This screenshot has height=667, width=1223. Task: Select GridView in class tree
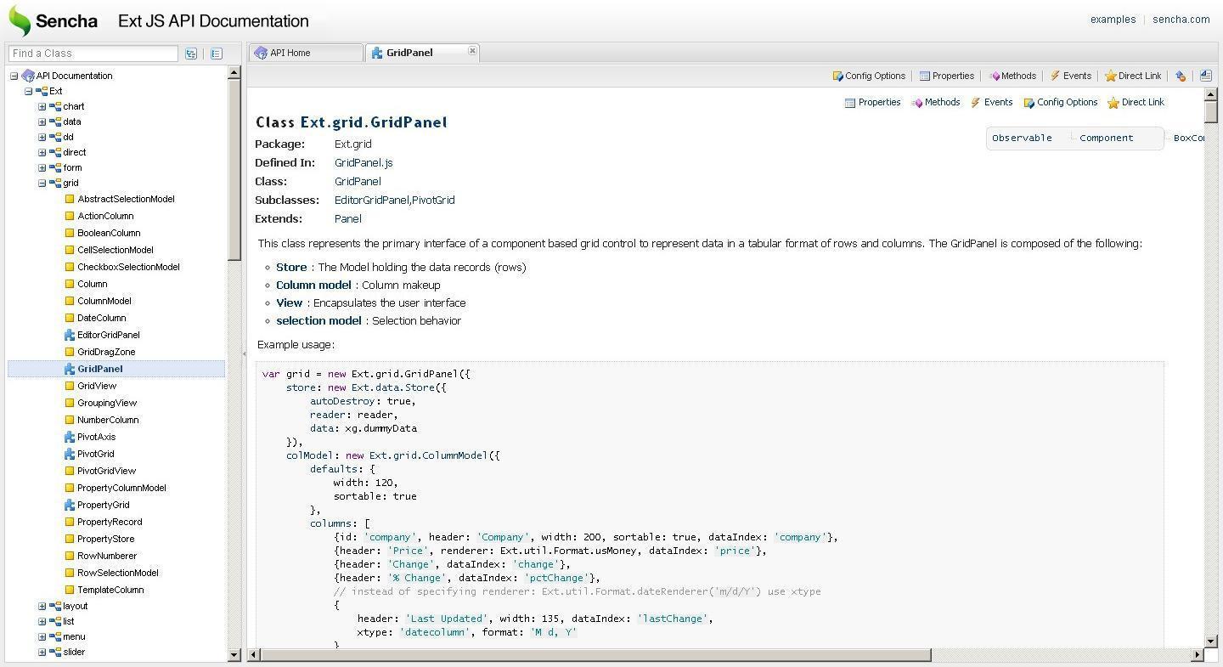point(97,386)
